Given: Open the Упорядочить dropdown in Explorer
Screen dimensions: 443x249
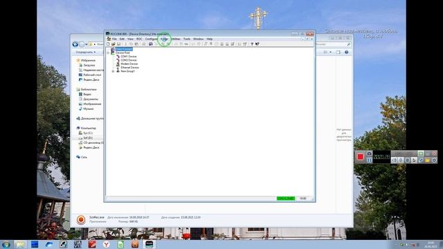Looking at the screenshot, I should click(x=86, y=53).
